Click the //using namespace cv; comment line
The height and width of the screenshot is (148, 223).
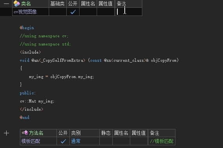(44, 36)
